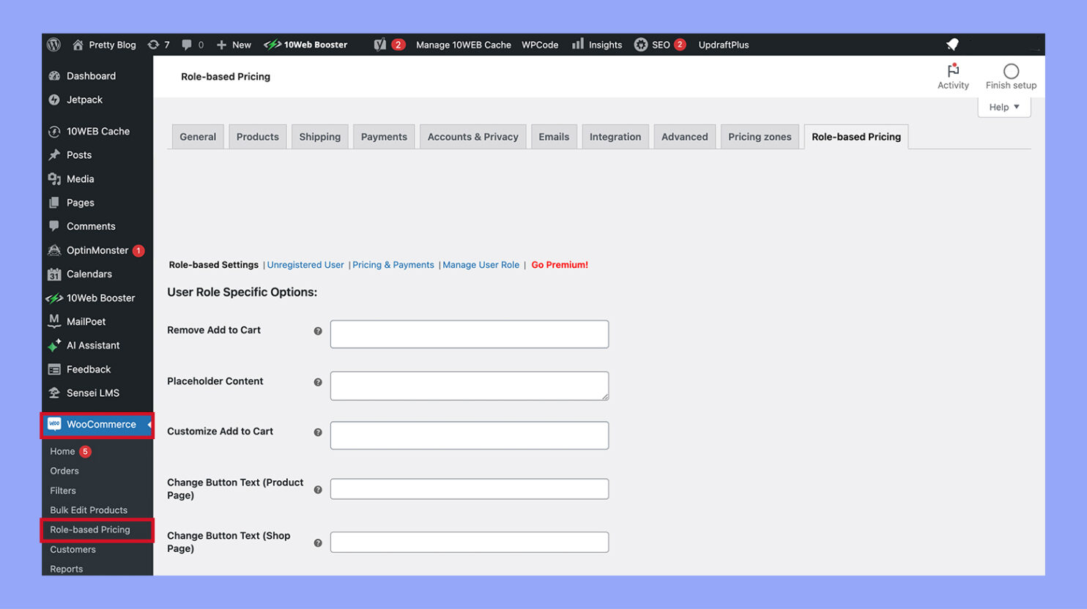Viewport: 1087px width, 609px height.
Task: Click inside the Placeholder Content text field
Action: [469, 385]
